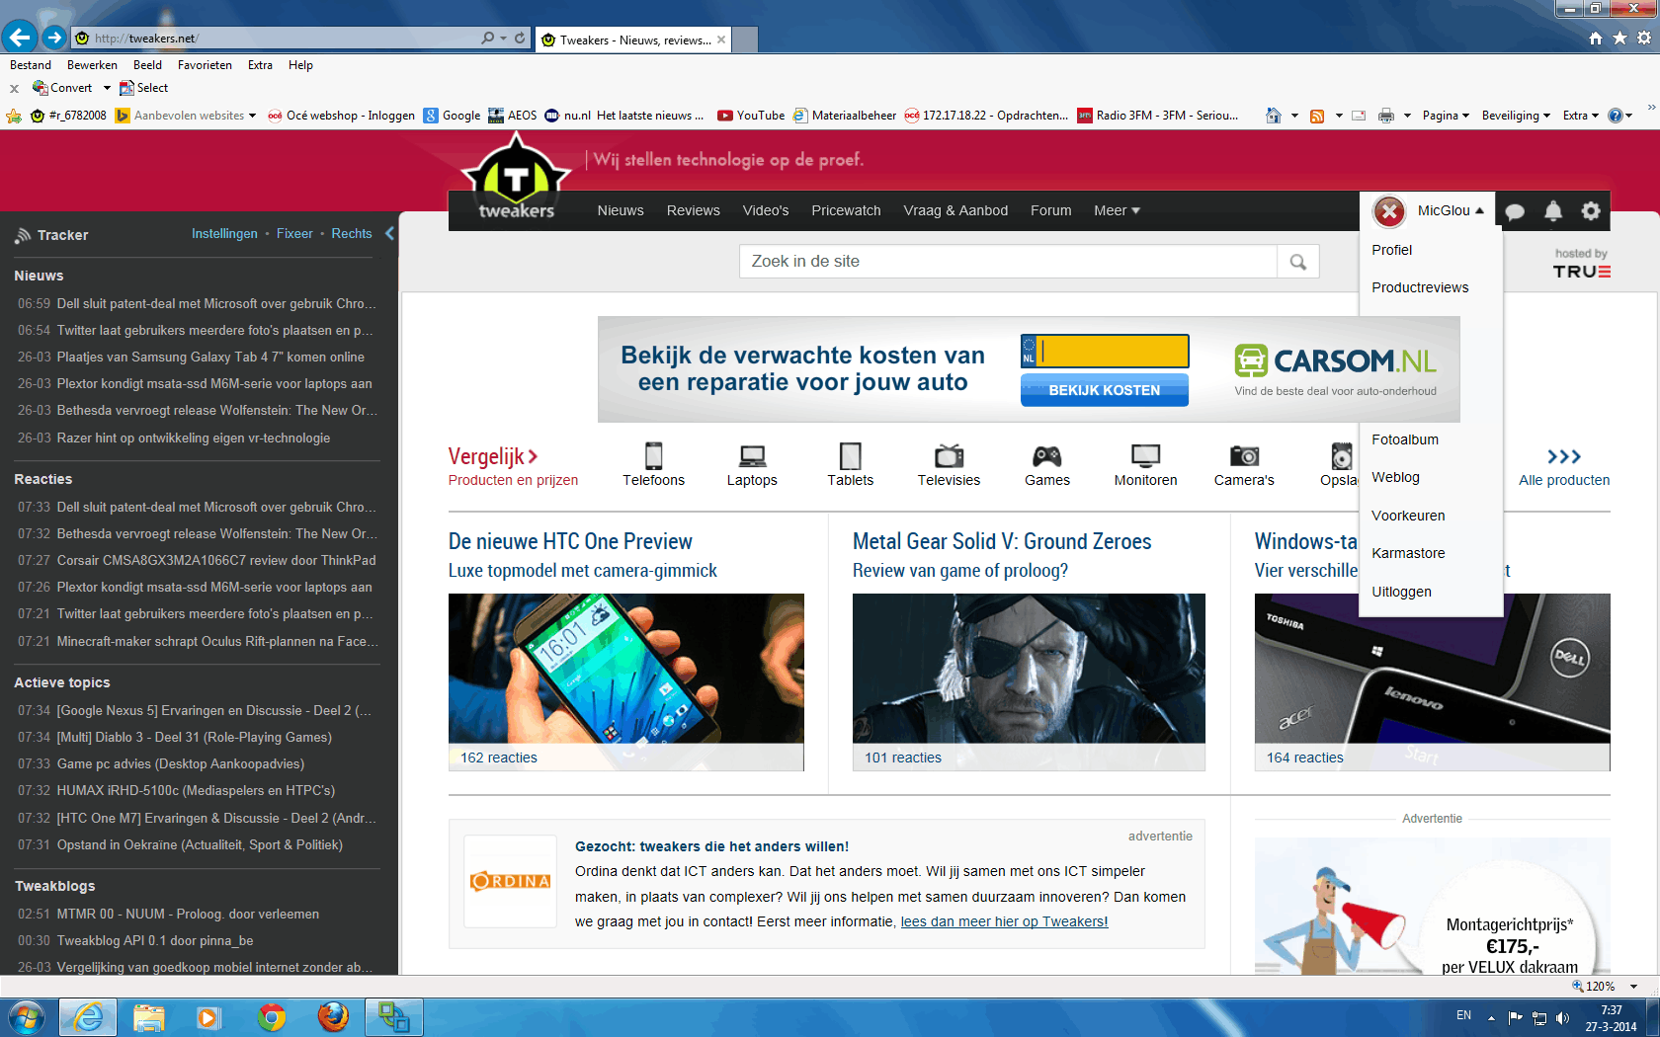Viewport: 1660px width, 1037px height.
Task: Open the Bewerken menu
Action: click(92, 65)
